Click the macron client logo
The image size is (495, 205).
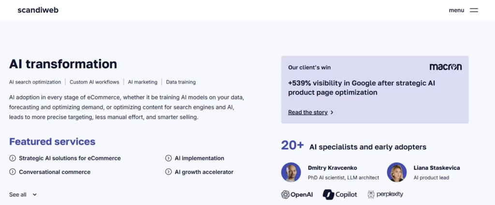click(x=445, y=67)
